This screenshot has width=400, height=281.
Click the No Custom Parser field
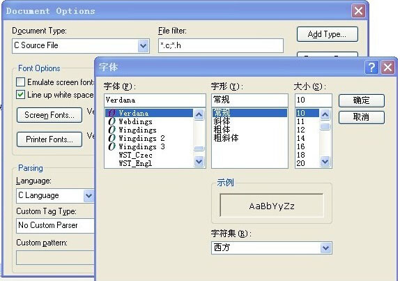tap(55, 226)
